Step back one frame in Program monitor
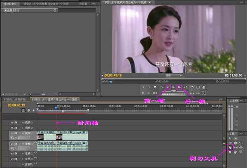The image size is (247, 168). click(x=168, y=87)
